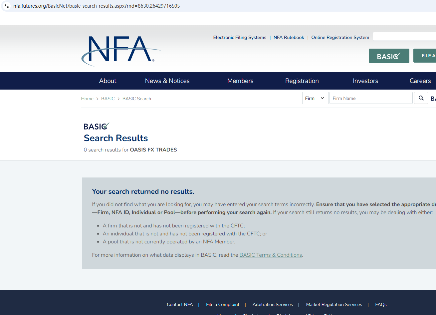The width and height of the screenshot is (436, 315).
Task: Click the Home breadcrumb link
Action: (87, 99)
